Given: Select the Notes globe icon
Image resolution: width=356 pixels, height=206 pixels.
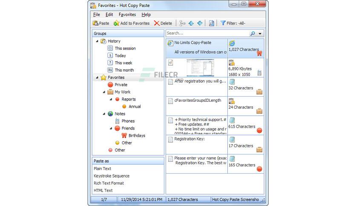Looking at the screenshot, I should coord(110,114).
